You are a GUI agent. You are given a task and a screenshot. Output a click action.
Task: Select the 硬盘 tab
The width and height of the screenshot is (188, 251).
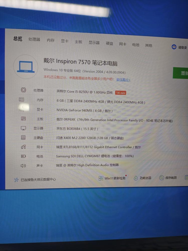(x=110, y=43)
